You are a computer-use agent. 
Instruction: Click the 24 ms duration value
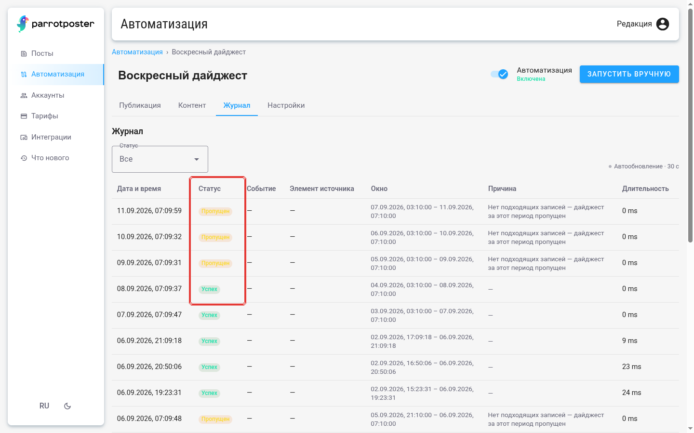click(632, 393)
